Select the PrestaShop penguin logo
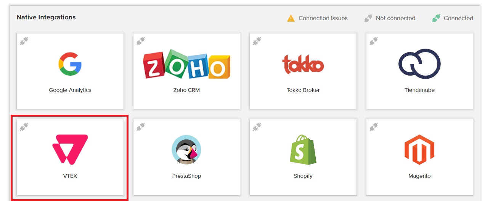The height and width of the screenshot is (201, 485). click(x=186, y=150)
